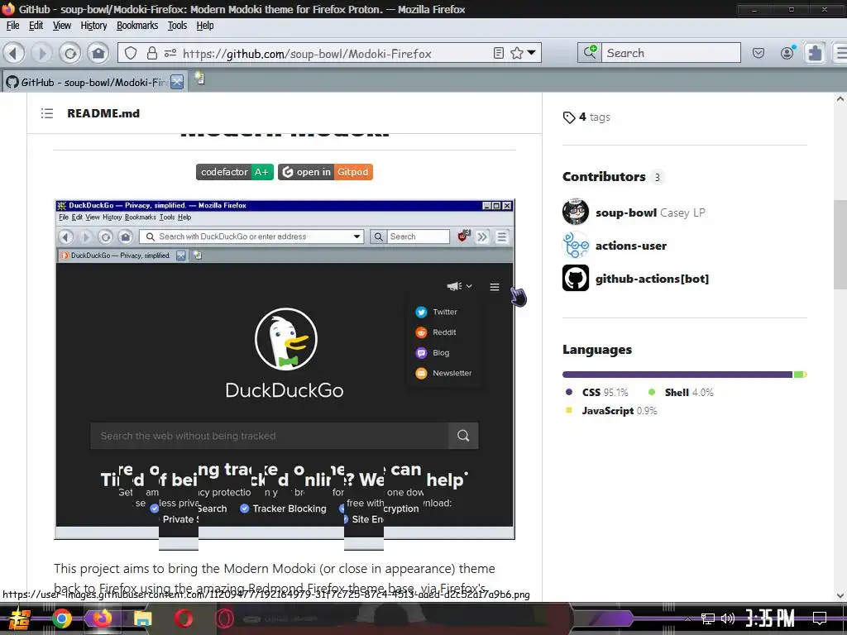847x635 pixels.
Task: Open the README outline list icon
Action: click(47, 113)
